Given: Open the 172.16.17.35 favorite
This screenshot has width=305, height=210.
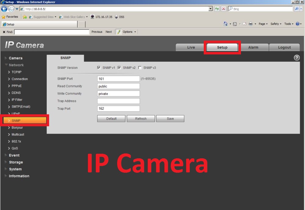Looking at the screenshot, I should tap(102, 17).
